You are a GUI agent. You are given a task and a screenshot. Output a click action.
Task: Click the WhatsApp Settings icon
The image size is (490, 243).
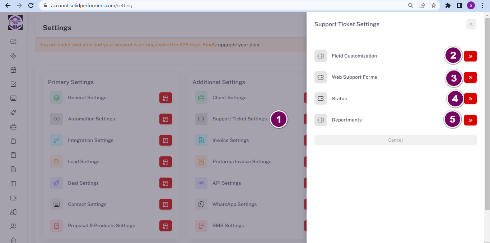(x=201, y=205)
